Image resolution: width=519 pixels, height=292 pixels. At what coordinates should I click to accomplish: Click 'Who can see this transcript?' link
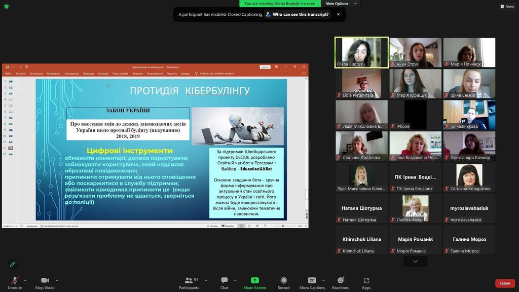click(x=301, y=15)
